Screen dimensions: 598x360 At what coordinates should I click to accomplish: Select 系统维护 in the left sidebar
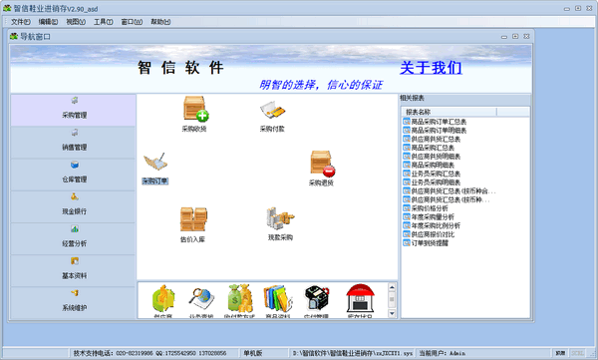click(x=73, y=303)
